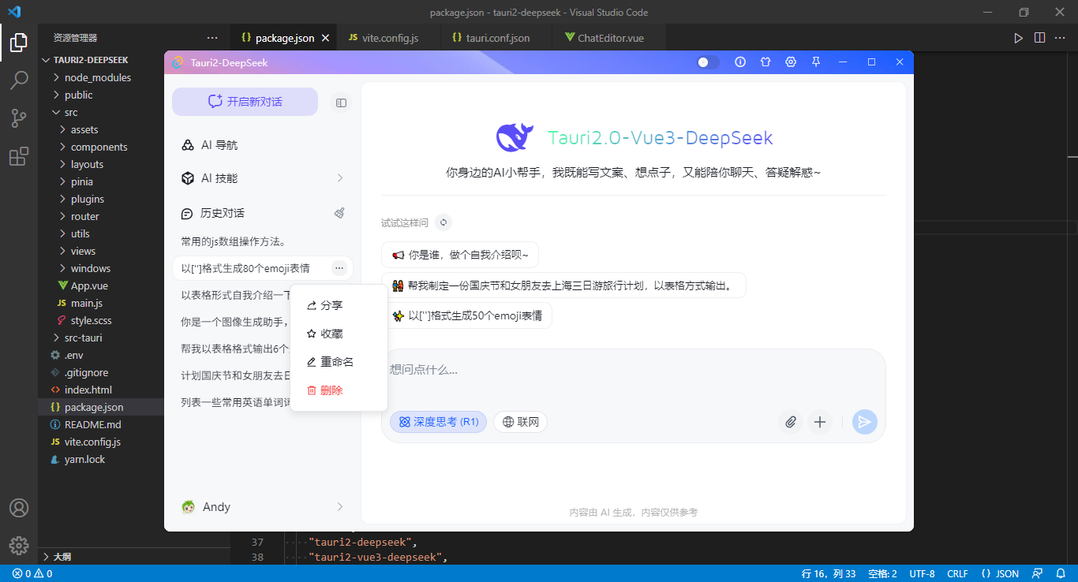Click the skin shirt icon in DeepSeek title bar
The height and width of the screenshot is (582, 1078).
point(765,62)
